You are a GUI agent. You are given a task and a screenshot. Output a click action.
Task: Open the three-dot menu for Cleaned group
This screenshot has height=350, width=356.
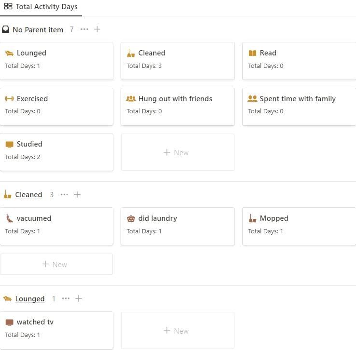(x=65, y=195)
